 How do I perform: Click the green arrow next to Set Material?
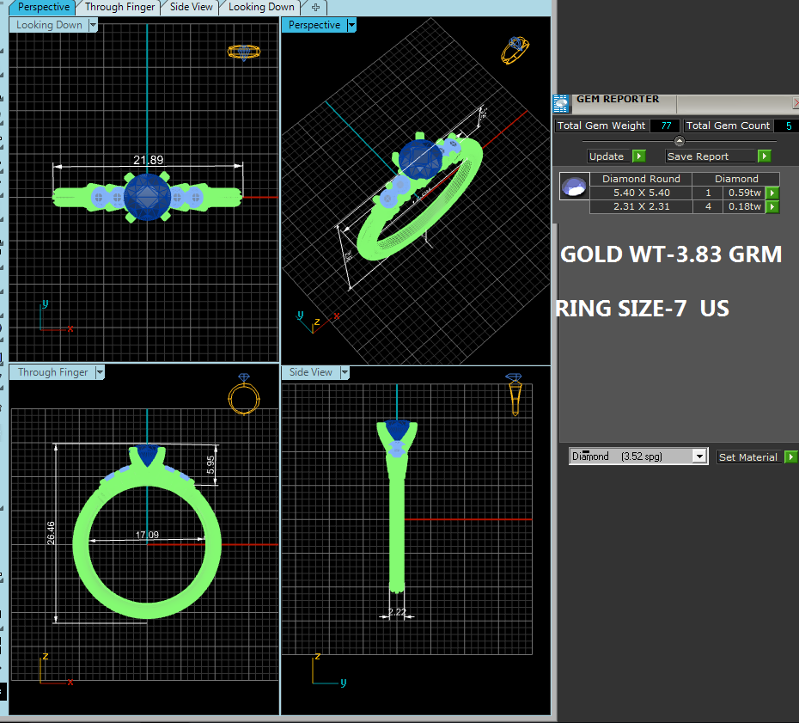click(790, 457)
